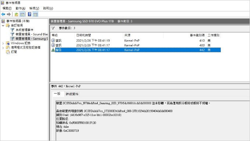Screen dimensions: 250x141
Task: Click the Samsung SSD 970 EVO Plus 1TB header
Action: 82,21
